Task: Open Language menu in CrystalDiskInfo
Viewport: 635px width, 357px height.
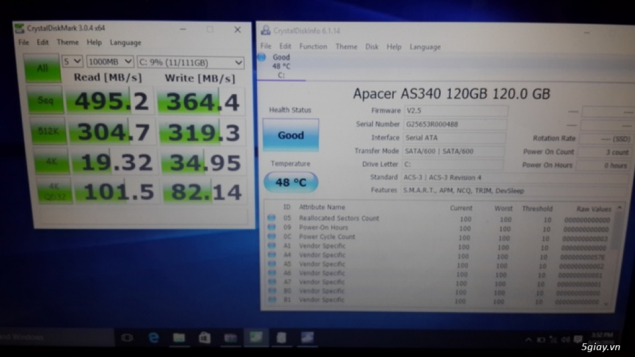Action: tap(425, 47)
